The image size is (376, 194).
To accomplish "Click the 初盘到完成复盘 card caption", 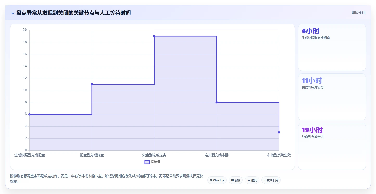I will click(x=313, y=87).
